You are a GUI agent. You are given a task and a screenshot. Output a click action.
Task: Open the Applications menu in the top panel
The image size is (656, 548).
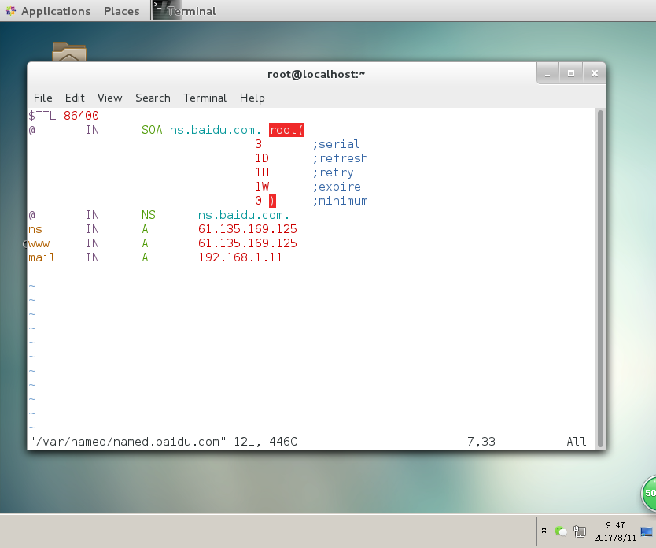click(56, 11)
